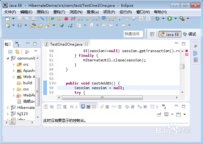This screenshot has height=144, width=203.
Task: Select the build folder in tree
Action: [24, 83]
